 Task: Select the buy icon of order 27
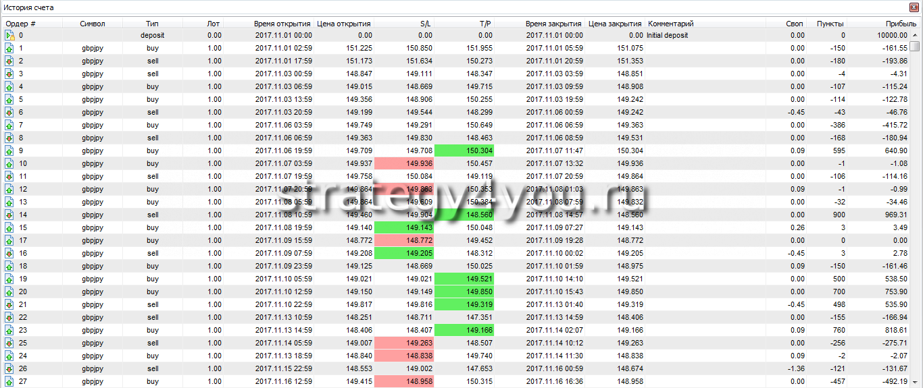click(x=9, y=382)
